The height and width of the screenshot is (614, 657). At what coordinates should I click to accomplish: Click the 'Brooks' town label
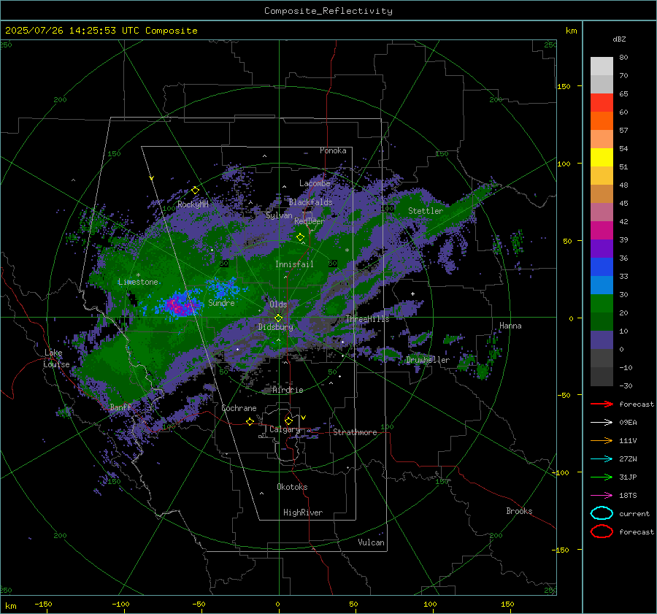(x=519, y=511)
